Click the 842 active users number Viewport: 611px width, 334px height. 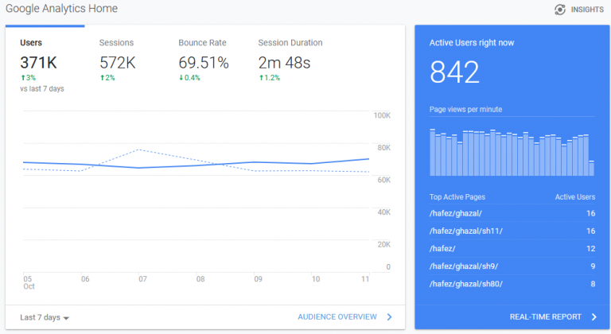[454, 72]
